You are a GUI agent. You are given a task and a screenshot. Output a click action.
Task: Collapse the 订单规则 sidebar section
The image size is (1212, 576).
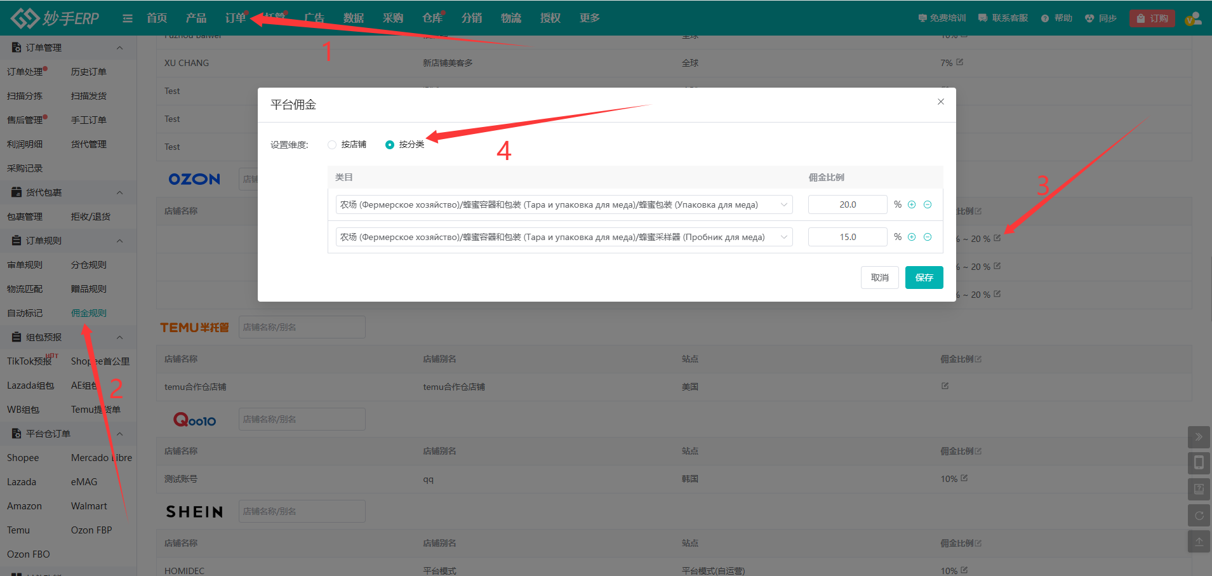(120, 241)
